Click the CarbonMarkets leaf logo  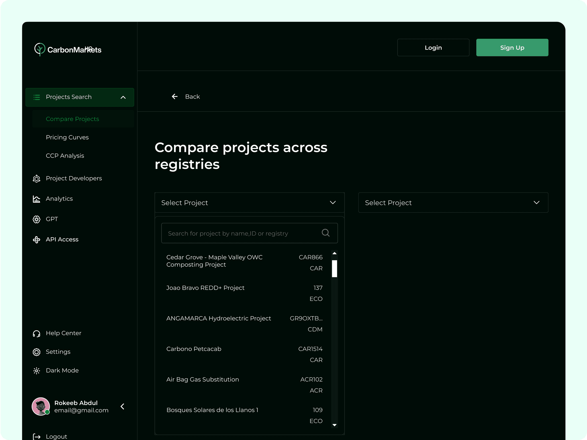click(x=40, y=49)
